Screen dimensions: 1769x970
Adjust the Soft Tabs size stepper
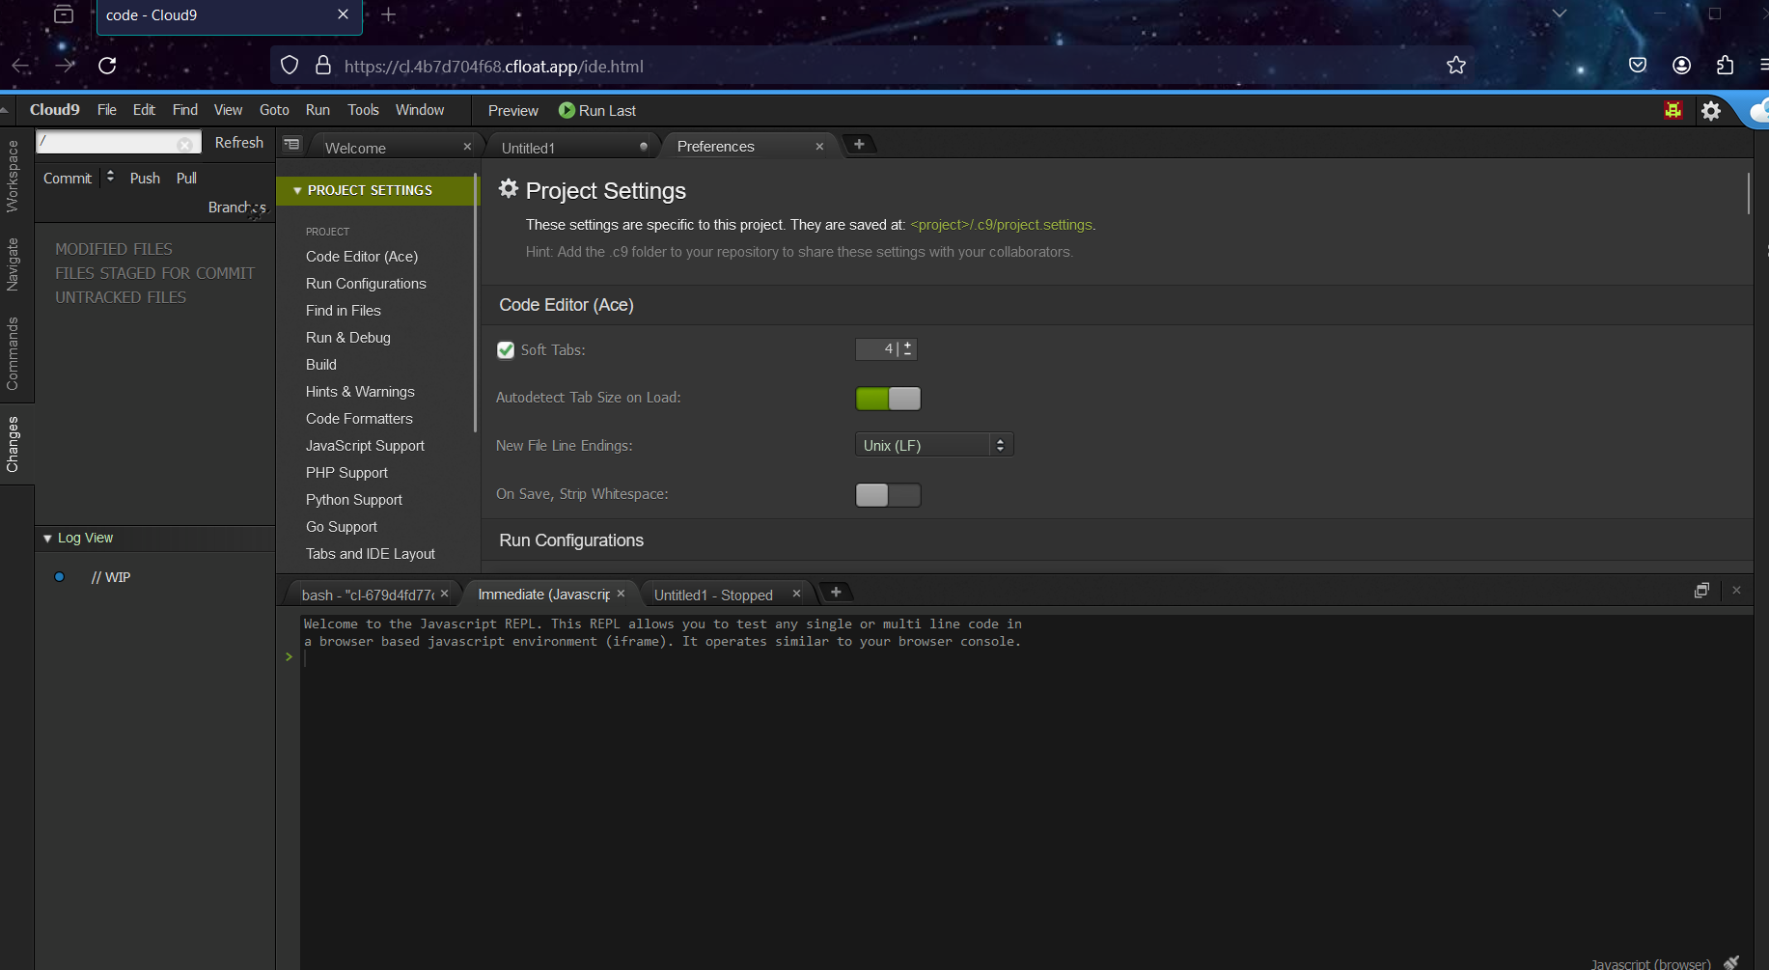[x=908, y=348]
